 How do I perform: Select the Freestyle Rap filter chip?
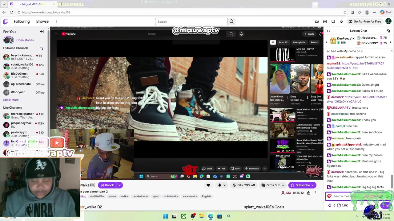click(300, 42)
